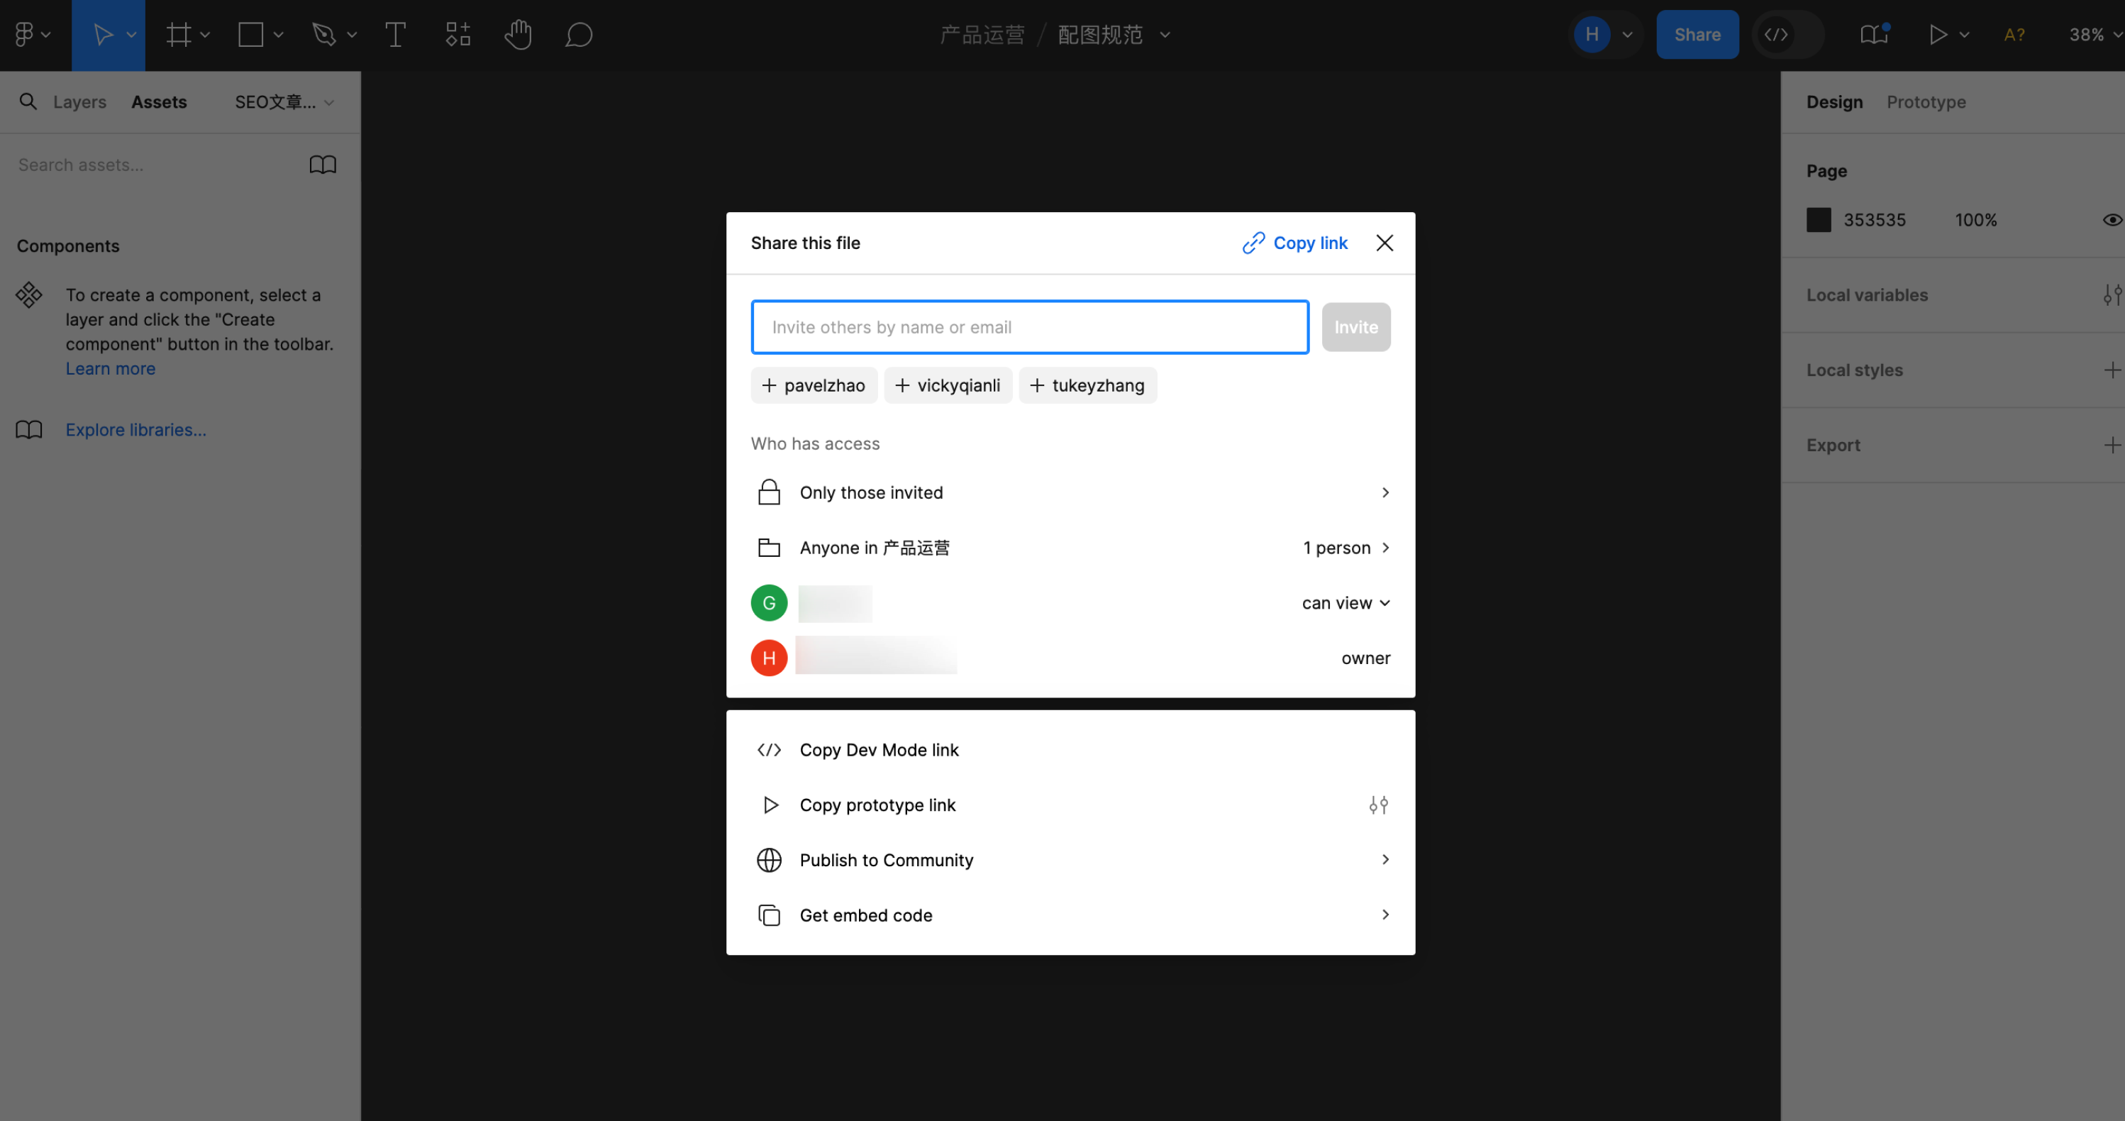Viewport: 2125px width, 1121px height.
Task: Click the link icon beside Copy link
Action: pyautogui.click(x=1253, y=243)
